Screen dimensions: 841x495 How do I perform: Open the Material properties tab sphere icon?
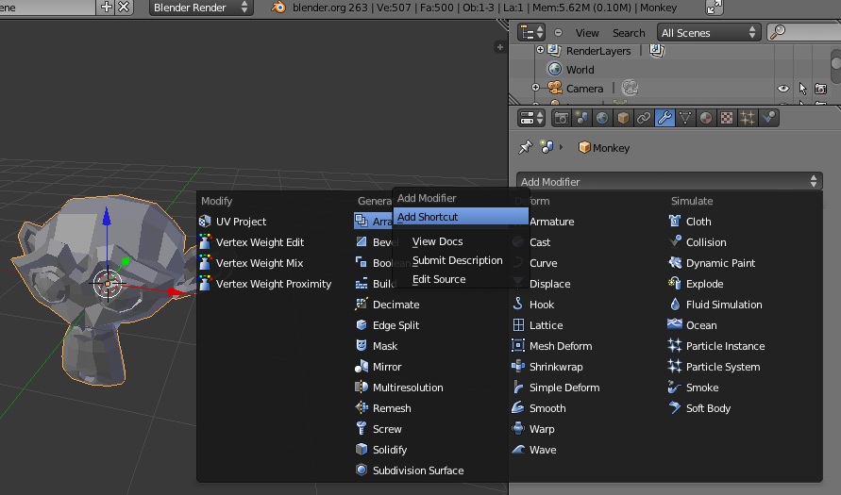(706, 118)
